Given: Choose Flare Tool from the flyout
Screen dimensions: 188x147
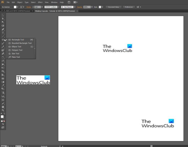Looking at the screenshot, I should [x=21, y=57].
